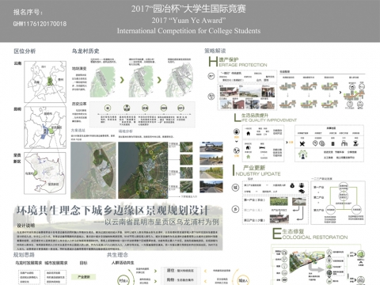Click the 第三产业 label beside circle diagram
Viewport: 380px width, 285px height.
pos(318,211)
